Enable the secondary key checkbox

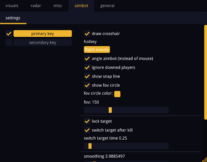(x=9, y=42)
